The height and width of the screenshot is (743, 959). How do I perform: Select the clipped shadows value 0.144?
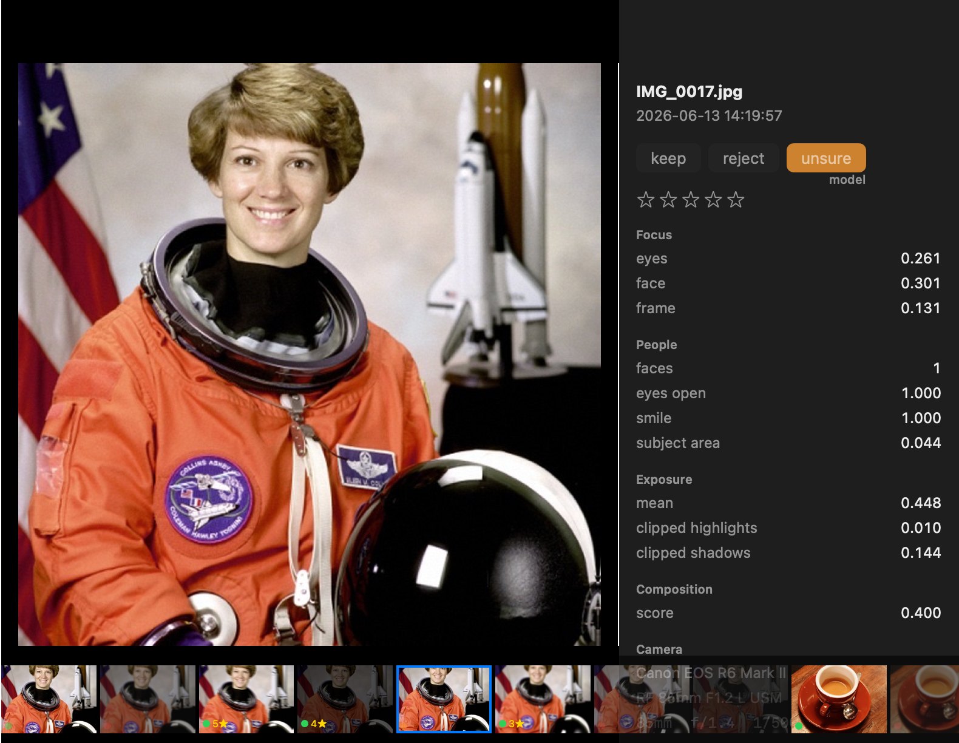click(x=920, y=552)
